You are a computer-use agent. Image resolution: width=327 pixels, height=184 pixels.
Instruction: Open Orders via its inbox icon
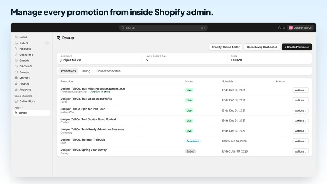click(x=16, y=43)
